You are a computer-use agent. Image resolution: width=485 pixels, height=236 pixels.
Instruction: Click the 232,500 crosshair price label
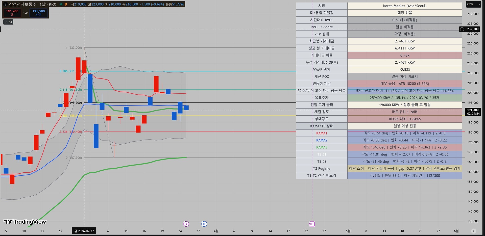coord(473,29)
